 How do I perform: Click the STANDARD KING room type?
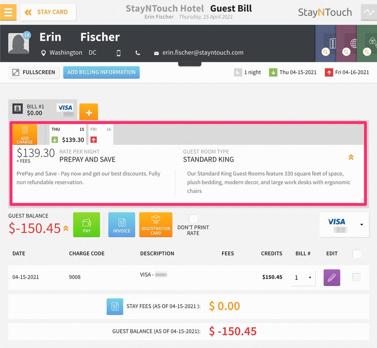[x=209, y=159]
